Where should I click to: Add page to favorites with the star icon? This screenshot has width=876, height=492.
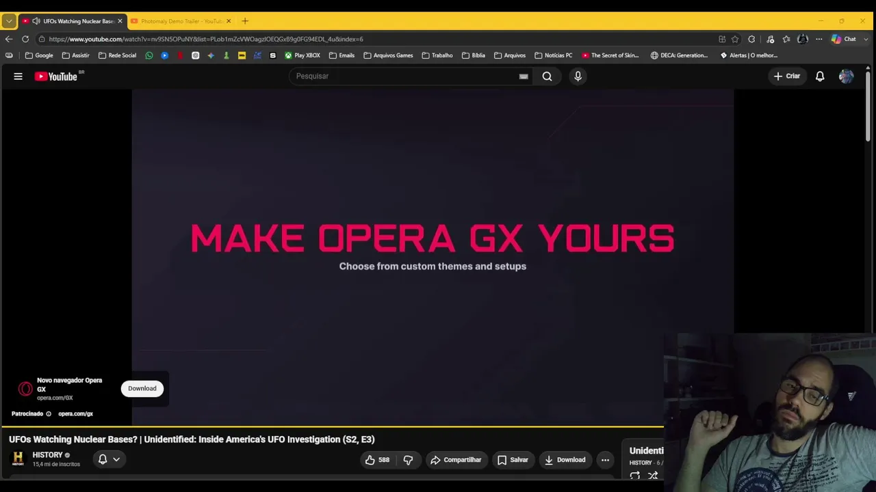[x=735, y=39]
